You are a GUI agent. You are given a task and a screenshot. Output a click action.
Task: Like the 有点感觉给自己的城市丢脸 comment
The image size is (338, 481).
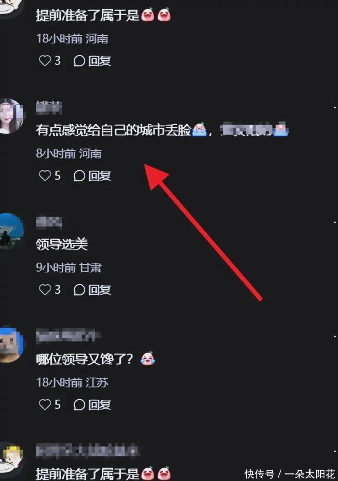pyautogui.click(x=45, y=176)
